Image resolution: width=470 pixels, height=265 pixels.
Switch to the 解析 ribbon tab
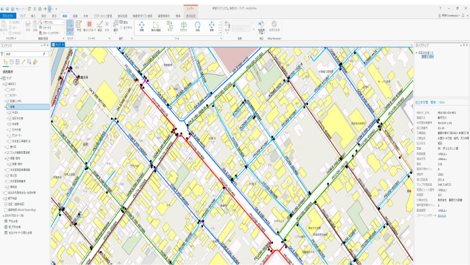pyautogui.click(x=44, y=16)
